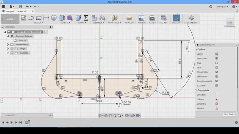The height and width of the screenshot is (134, 239).
Task: Expand the Origin folder
Action: point(7,49)
